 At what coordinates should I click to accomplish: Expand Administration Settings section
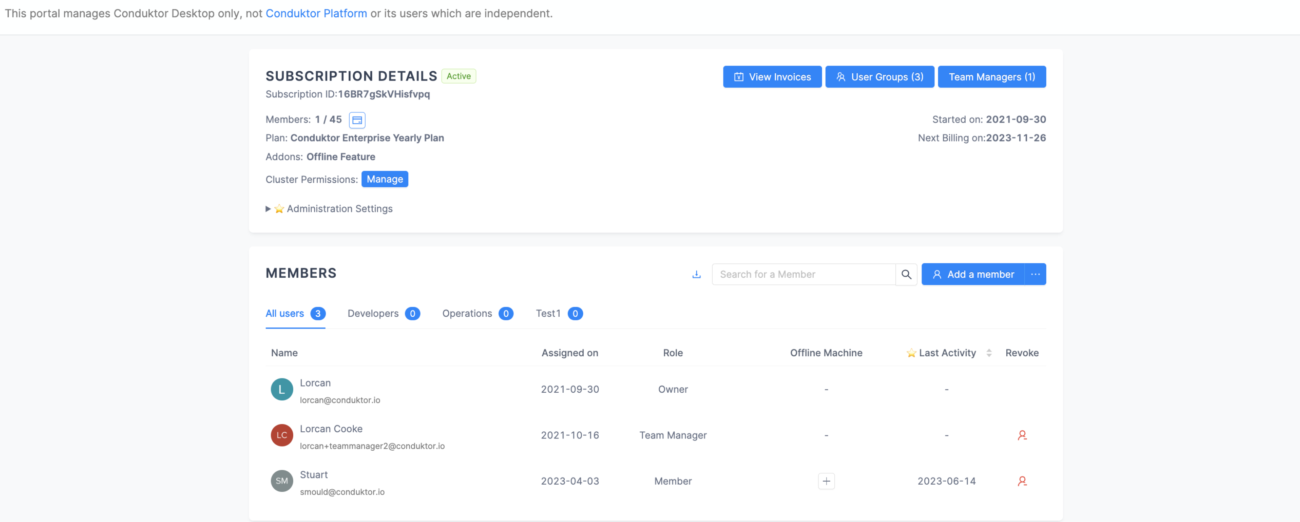point(329,209)
